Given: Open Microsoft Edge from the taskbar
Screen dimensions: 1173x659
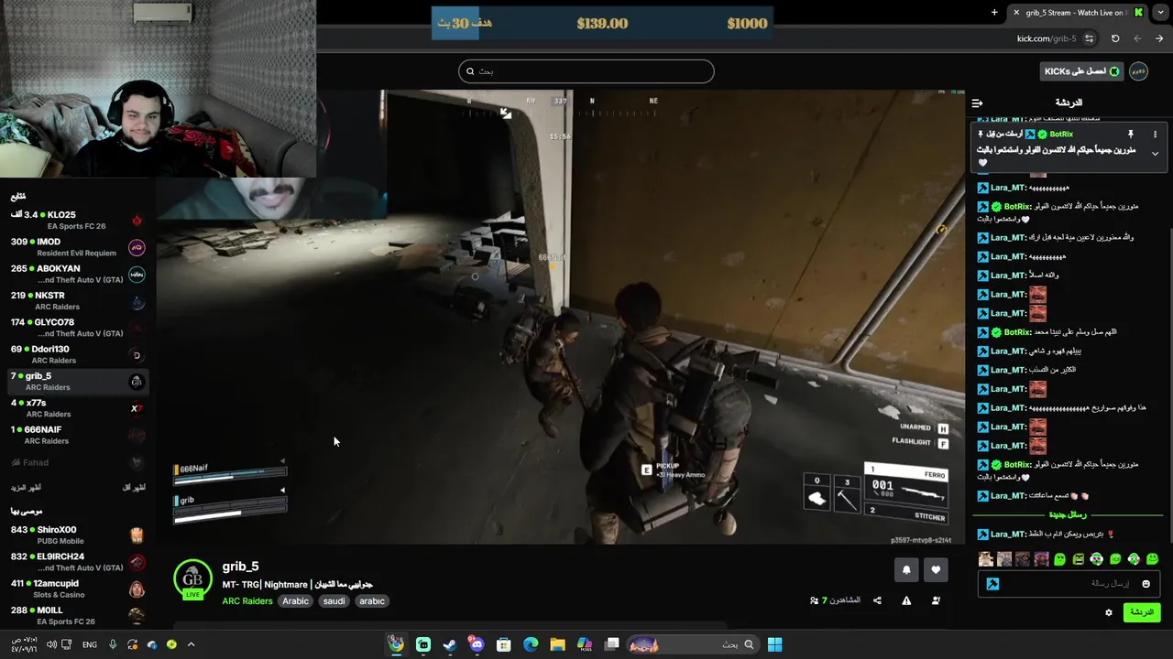Looking at the screenshot, I should coord(531,644).
